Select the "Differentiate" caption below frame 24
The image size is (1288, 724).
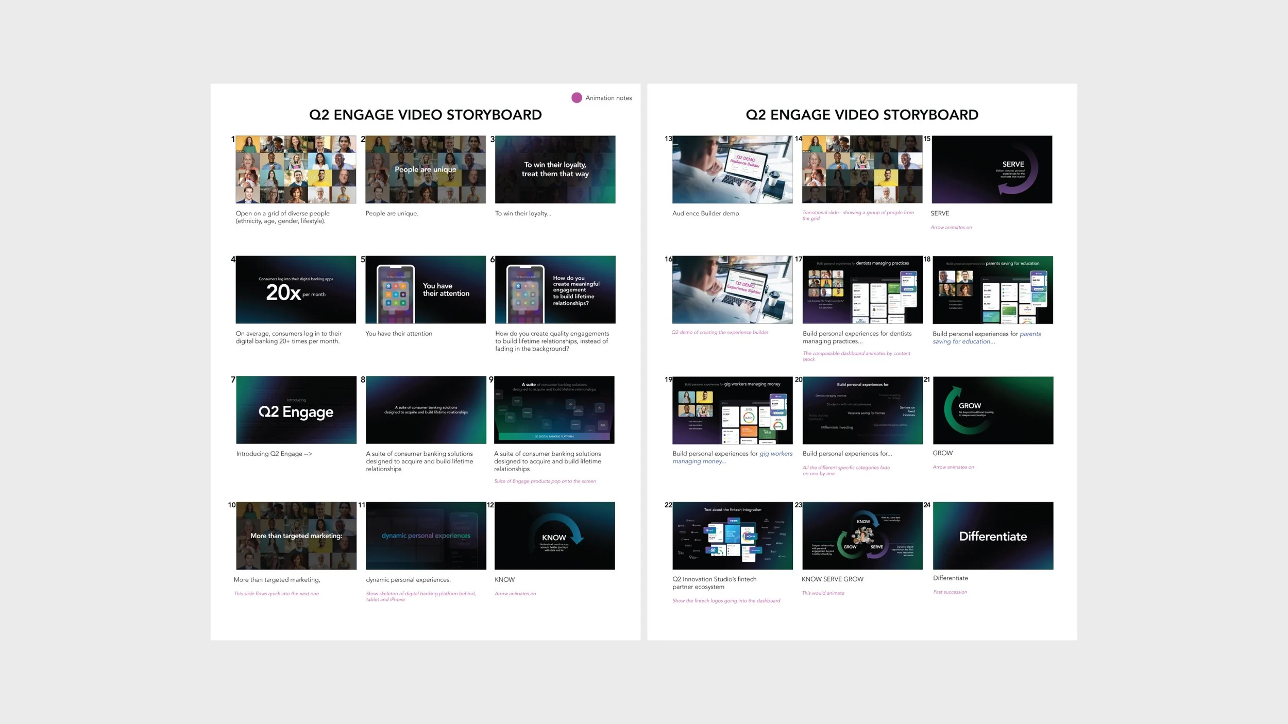click(x=950, y=578)
